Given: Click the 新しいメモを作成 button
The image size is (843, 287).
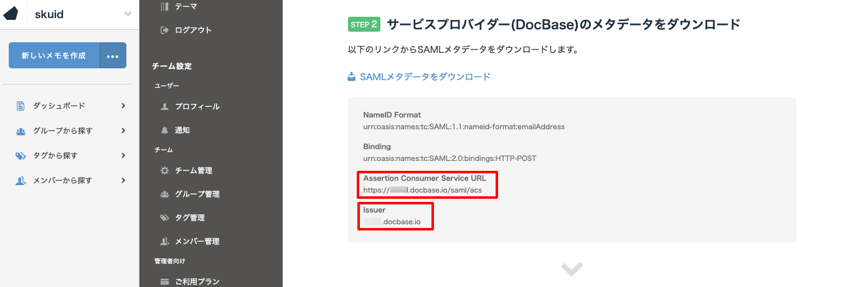Looking at the screenshot, I should [54, 55].
